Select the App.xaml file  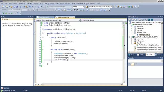[139, 31]
